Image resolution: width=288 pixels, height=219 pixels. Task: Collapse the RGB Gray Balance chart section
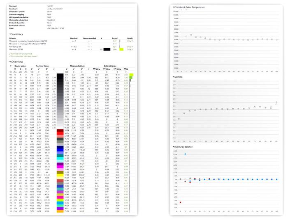point(174,146)
